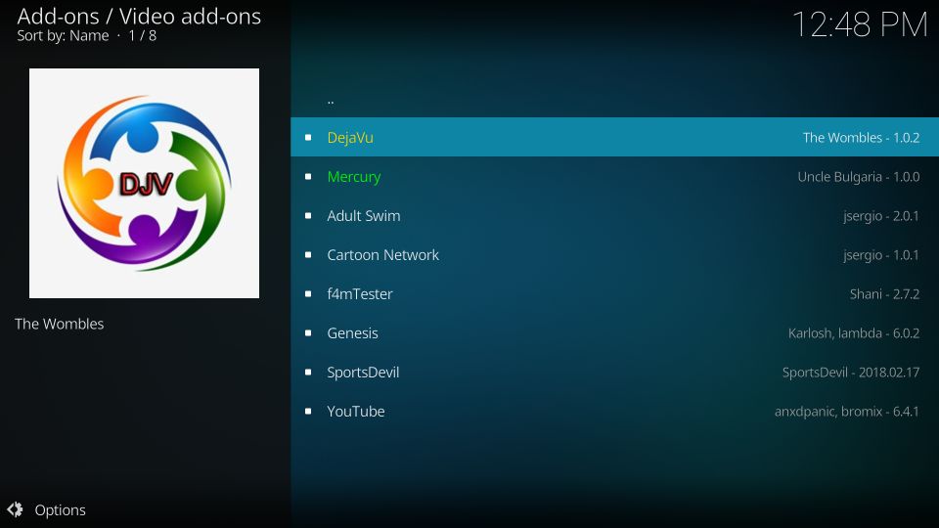This screenshot has width=939, height=528.
Task: Click the bullet icon beside Mercury
Action: (x=308, y=177)
